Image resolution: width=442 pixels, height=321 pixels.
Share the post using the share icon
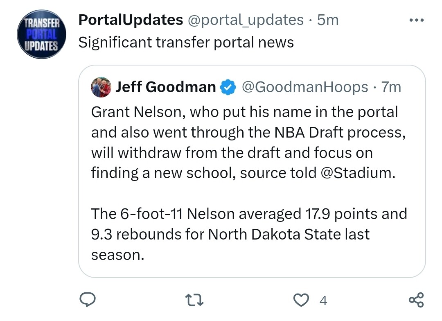[417, 300]
